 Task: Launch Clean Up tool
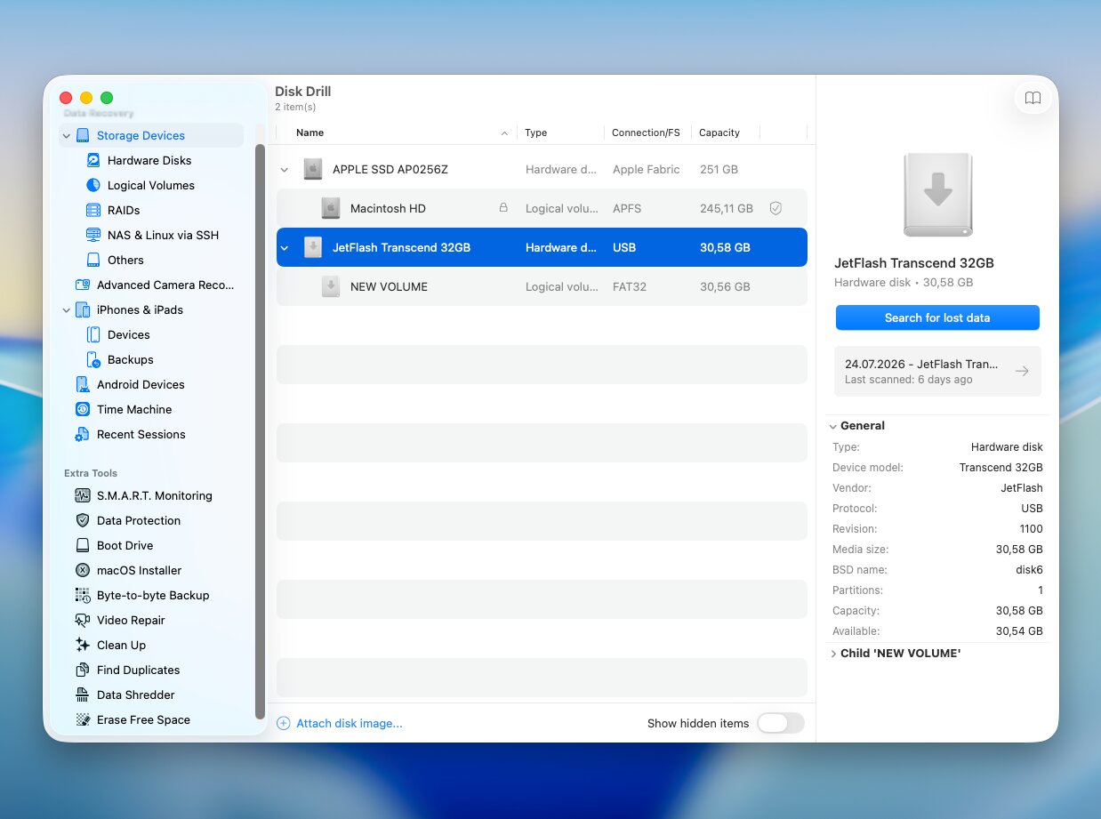(x=110, y=645)
